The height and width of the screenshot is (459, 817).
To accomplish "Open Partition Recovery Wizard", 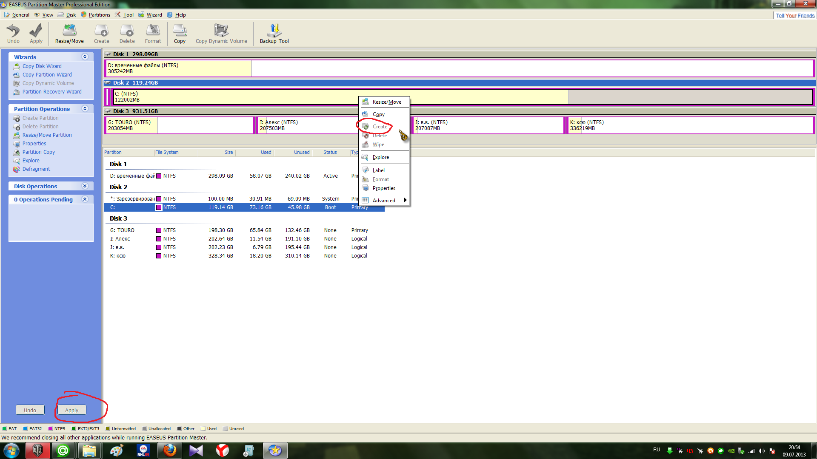I will [x=52, y=92].
